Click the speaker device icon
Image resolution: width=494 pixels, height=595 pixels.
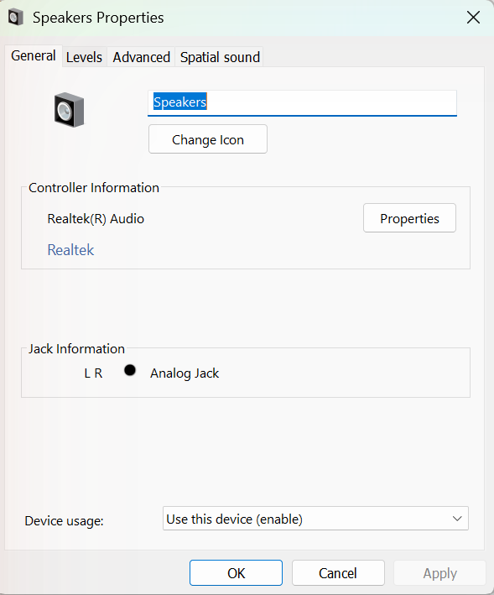69,110
